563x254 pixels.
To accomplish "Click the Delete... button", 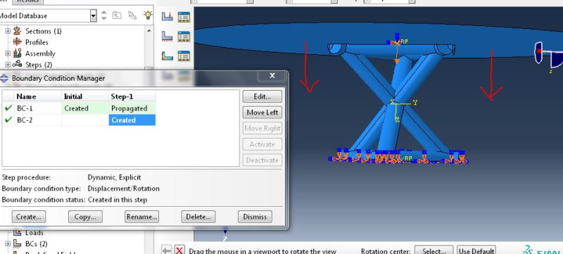I will click(198, 217).
